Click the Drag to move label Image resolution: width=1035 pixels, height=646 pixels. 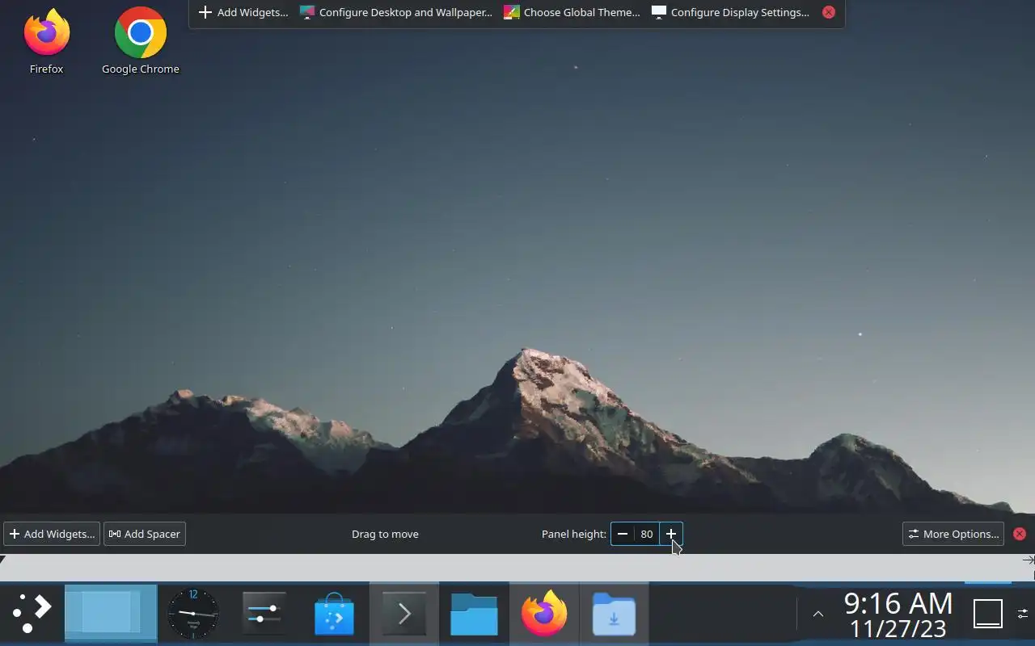[x=385, y=534]
